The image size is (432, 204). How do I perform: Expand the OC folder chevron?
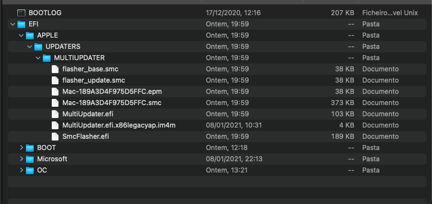click(x=21, y=170)
